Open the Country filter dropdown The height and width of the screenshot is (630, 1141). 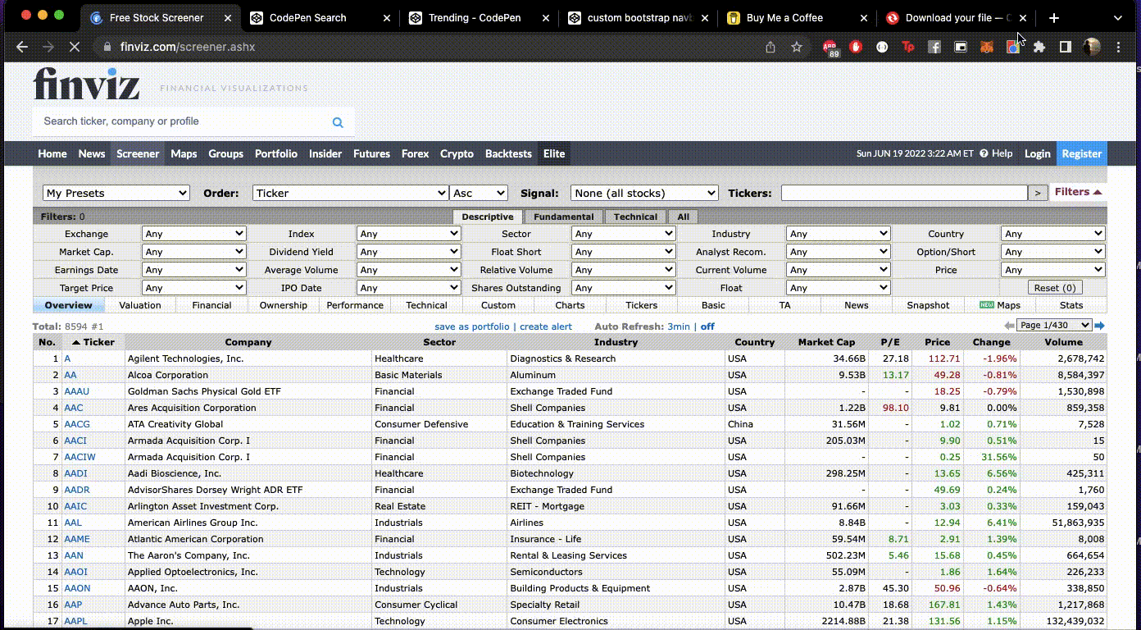[1053, 234]
